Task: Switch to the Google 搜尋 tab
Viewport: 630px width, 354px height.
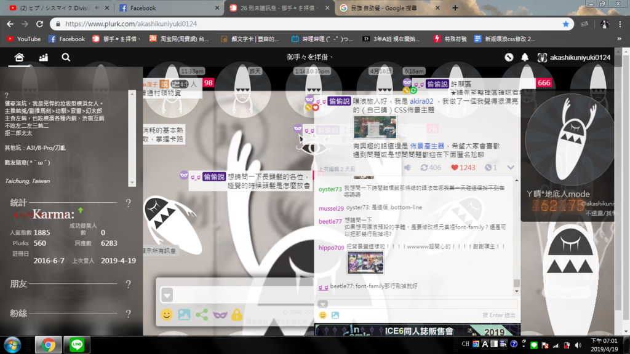Action: pos(389,8)
